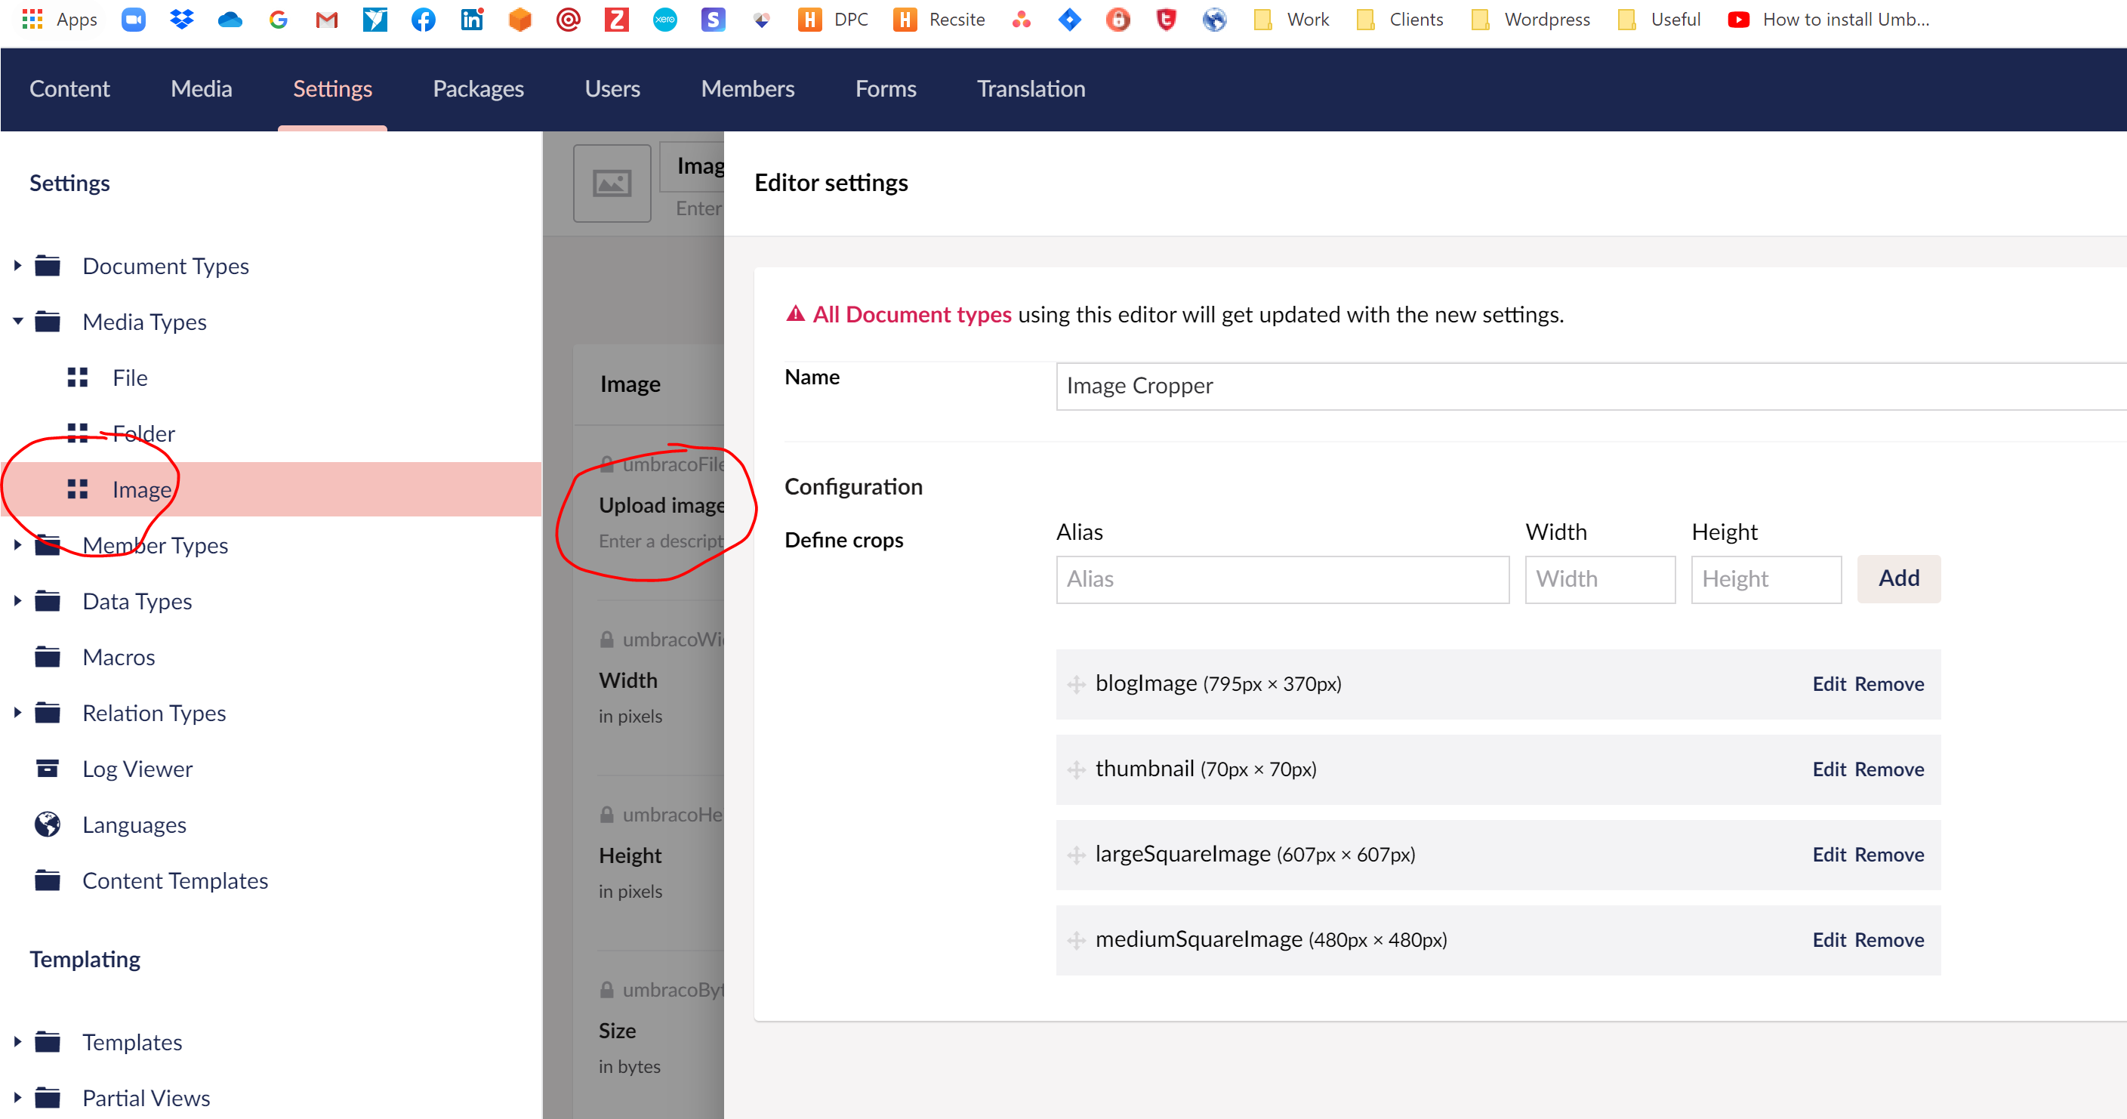Click the Macros folder icon
This screenshot has width=2127, height=1119.
tap(46, 656)
